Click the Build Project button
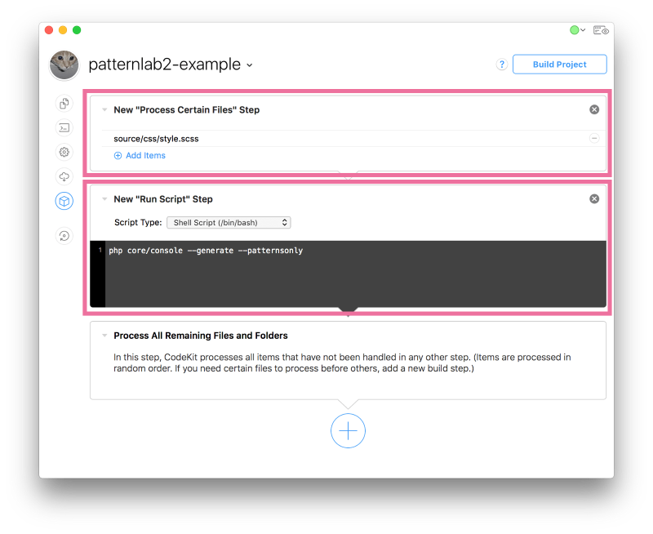This screenshot has height=534, width=653. [559, 65]
